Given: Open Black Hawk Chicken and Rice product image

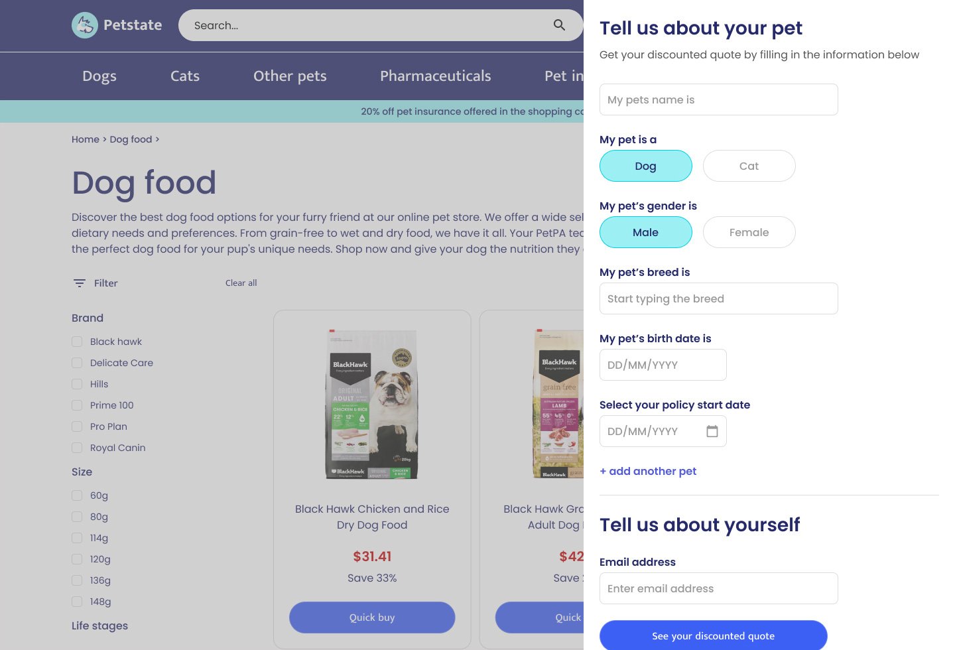Looking at the screenshot, I should (x=372, y=404).
